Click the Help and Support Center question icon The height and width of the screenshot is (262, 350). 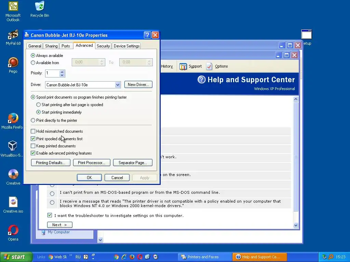(x=201, y=79)
